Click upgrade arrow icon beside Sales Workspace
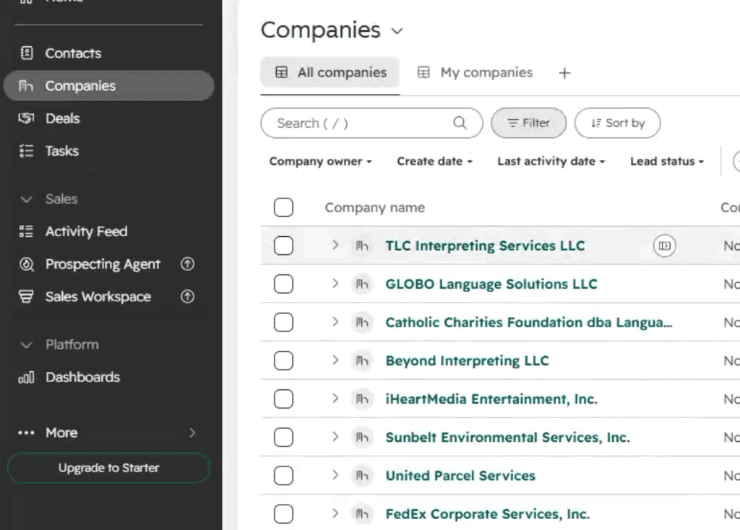740x530 pixels. [x=187, y=297]
